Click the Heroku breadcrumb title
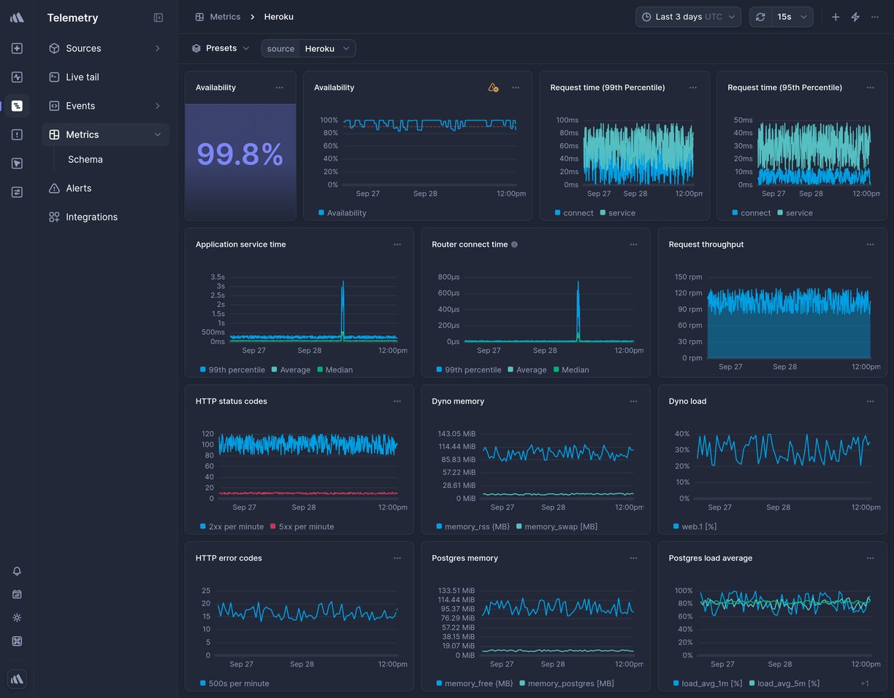 pyautogui.click(x=279, y=17)
